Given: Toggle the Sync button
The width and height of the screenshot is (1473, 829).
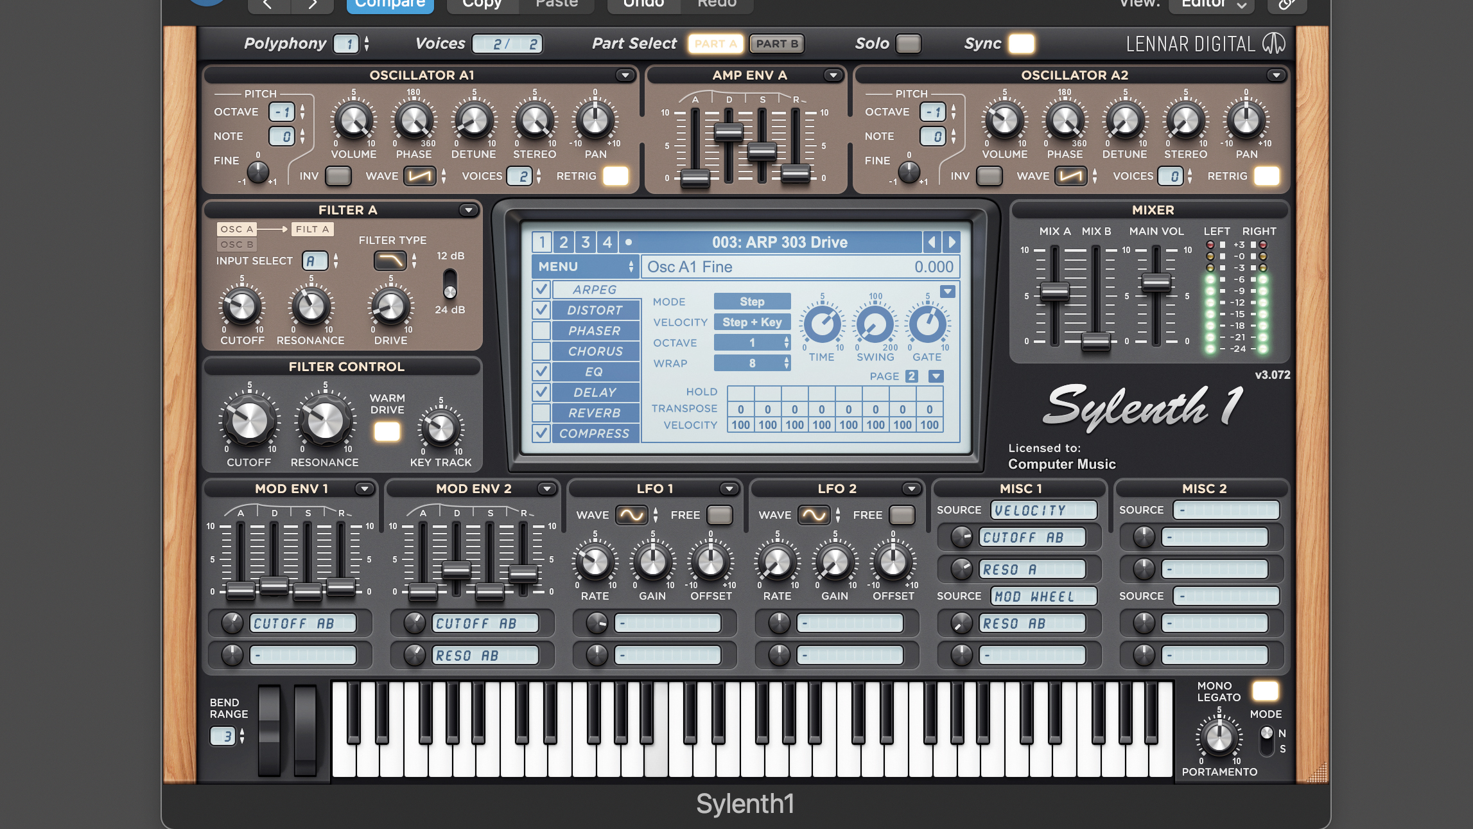Looking at the screenshot, I should (1022, 44).
